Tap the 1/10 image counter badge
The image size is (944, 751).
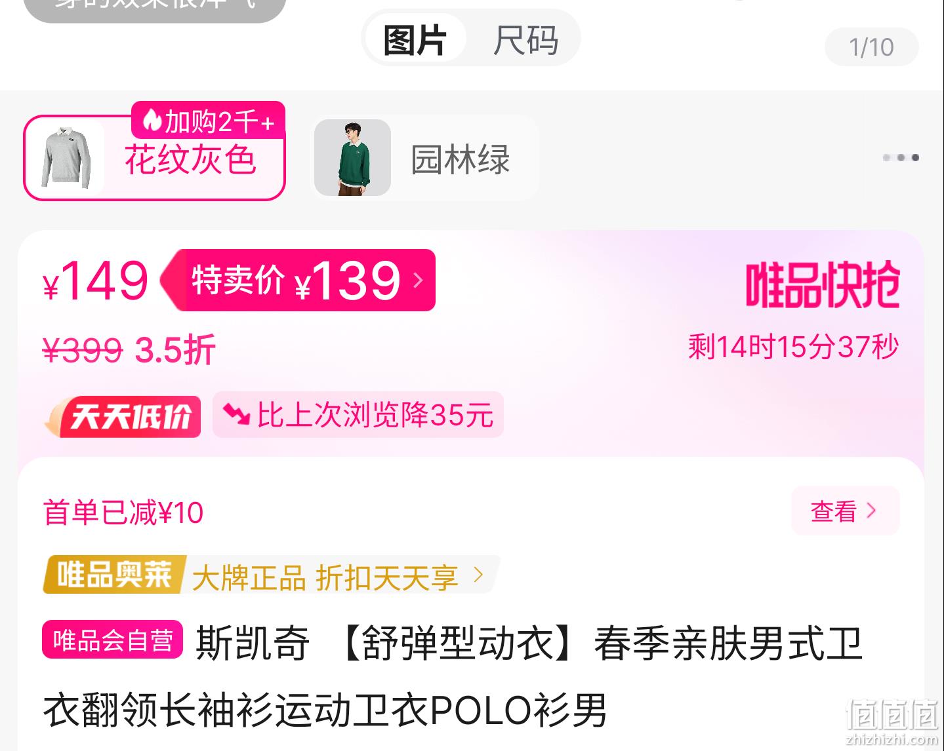tap(871, 47)
